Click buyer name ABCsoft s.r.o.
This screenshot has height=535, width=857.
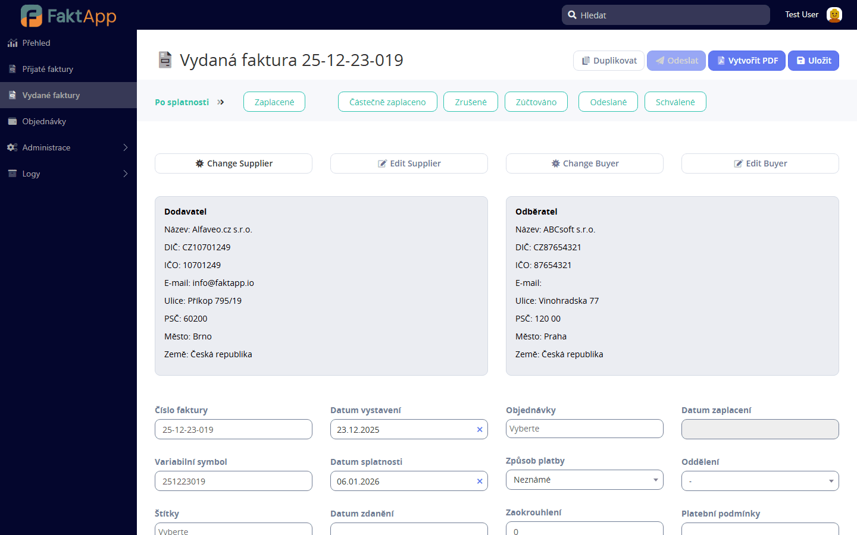point(569,229)
